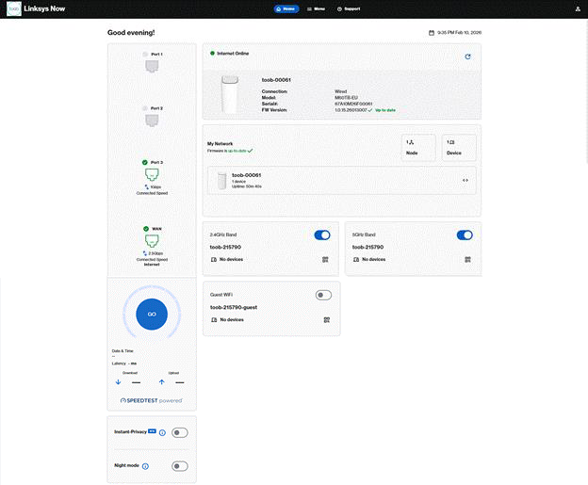Screen dimensions: 588x485
Task: Click the 'Linksys Now' title text
Action: point(44,8)
